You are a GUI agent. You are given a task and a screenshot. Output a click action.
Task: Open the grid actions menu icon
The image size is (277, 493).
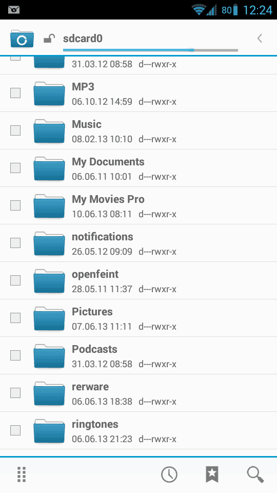(x=22, y=474)
